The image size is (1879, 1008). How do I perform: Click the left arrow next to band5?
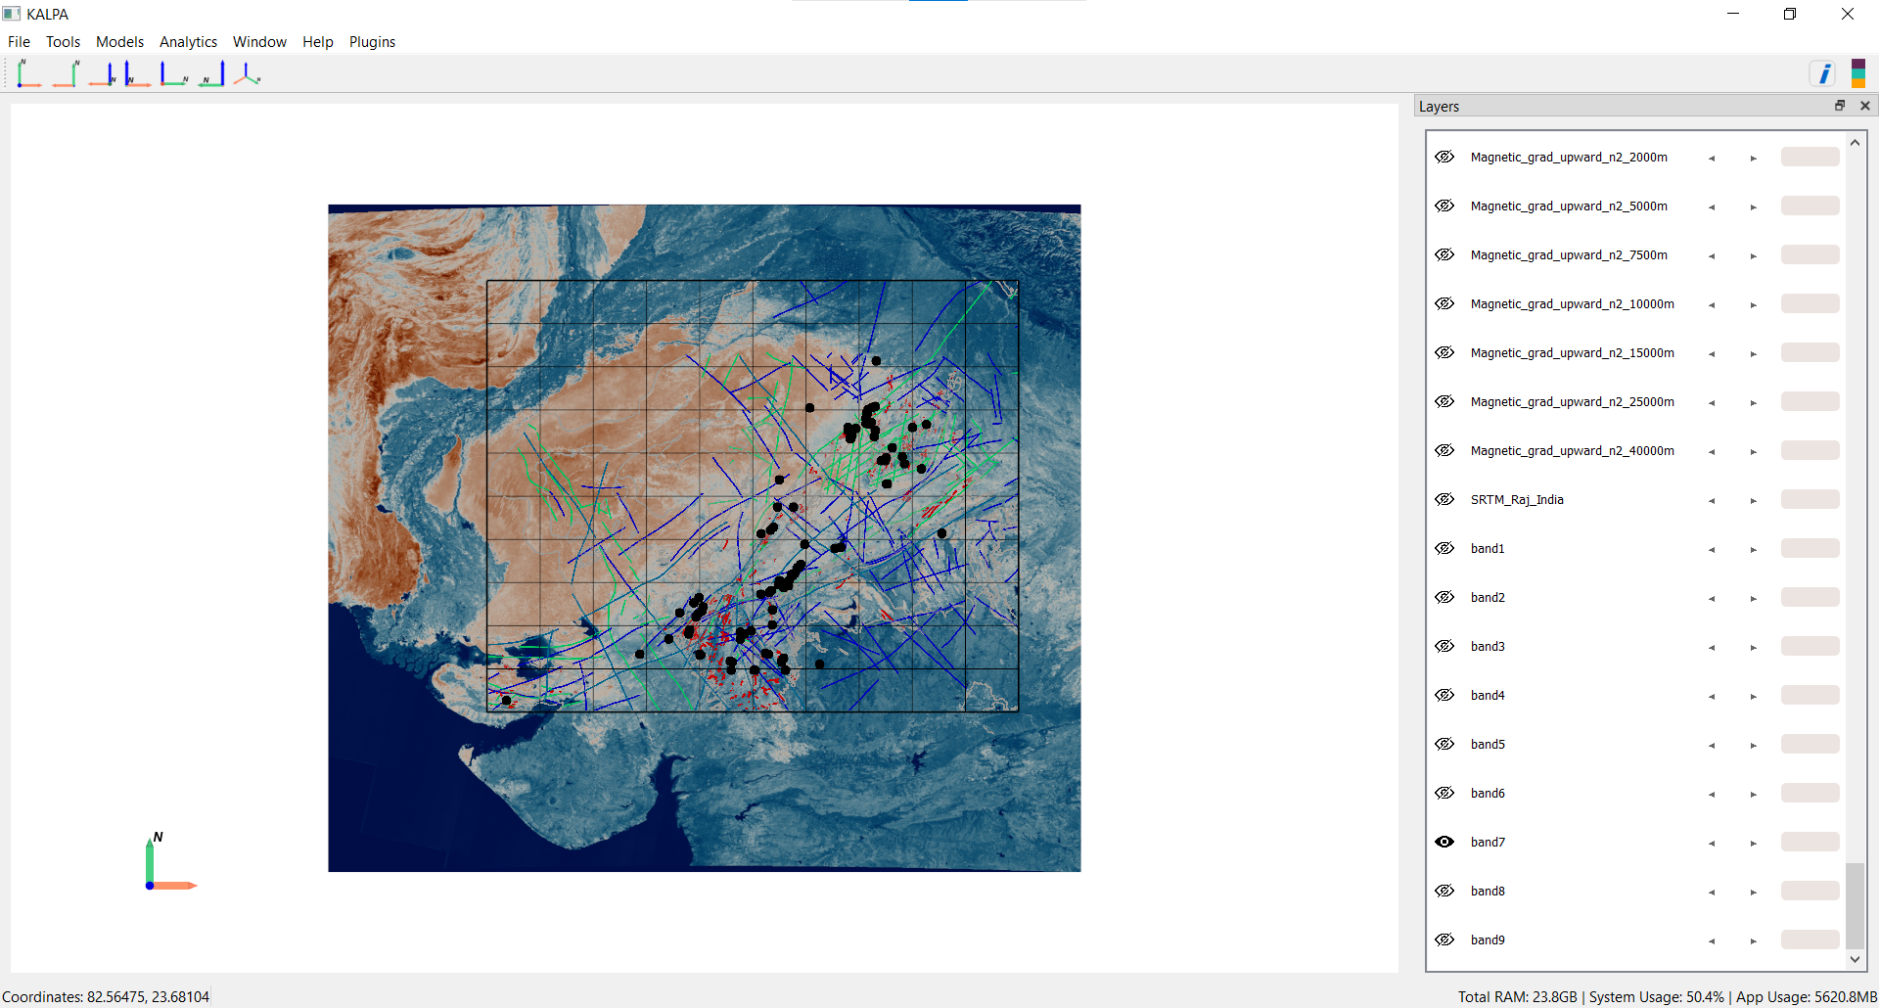point(1712,745)
